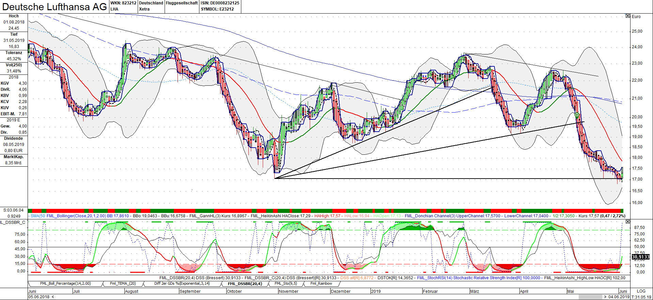Close the main price chart panel
This screenshot has height=300, width=653.
[628, 16]
